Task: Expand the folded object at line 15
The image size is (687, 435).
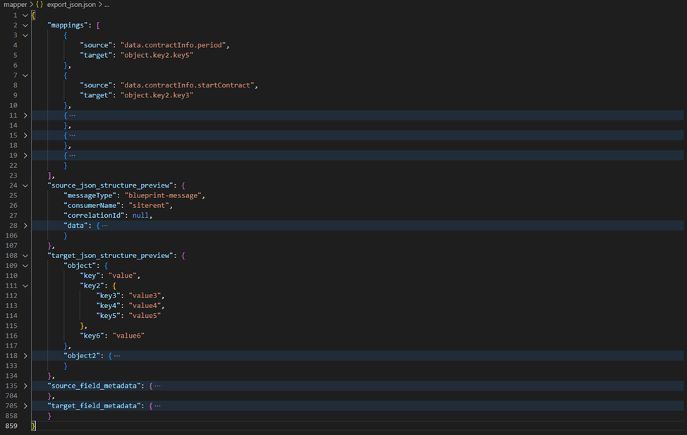Action: click(x=26, y=135)
